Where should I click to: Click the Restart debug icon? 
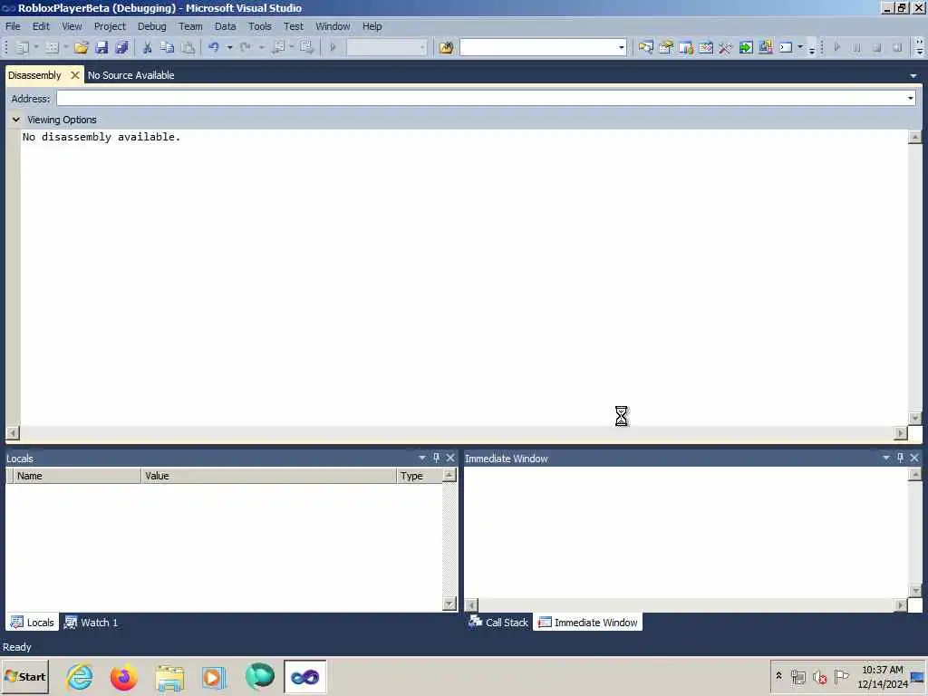(x=897, y=47)
